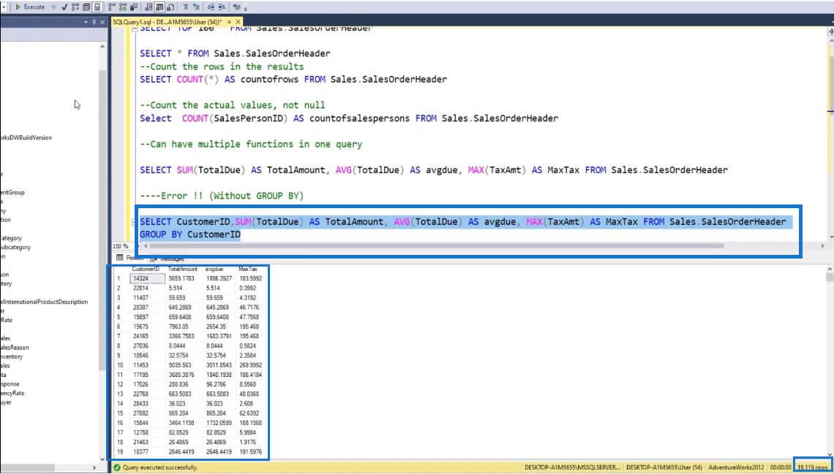Collapse the outline of SELECT CustomerID query

[x=135, y=222]
